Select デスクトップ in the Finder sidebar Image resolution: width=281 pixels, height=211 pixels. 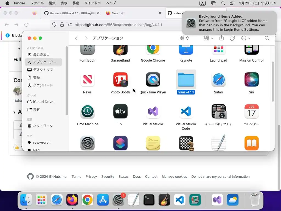click(x=44, y=70)
